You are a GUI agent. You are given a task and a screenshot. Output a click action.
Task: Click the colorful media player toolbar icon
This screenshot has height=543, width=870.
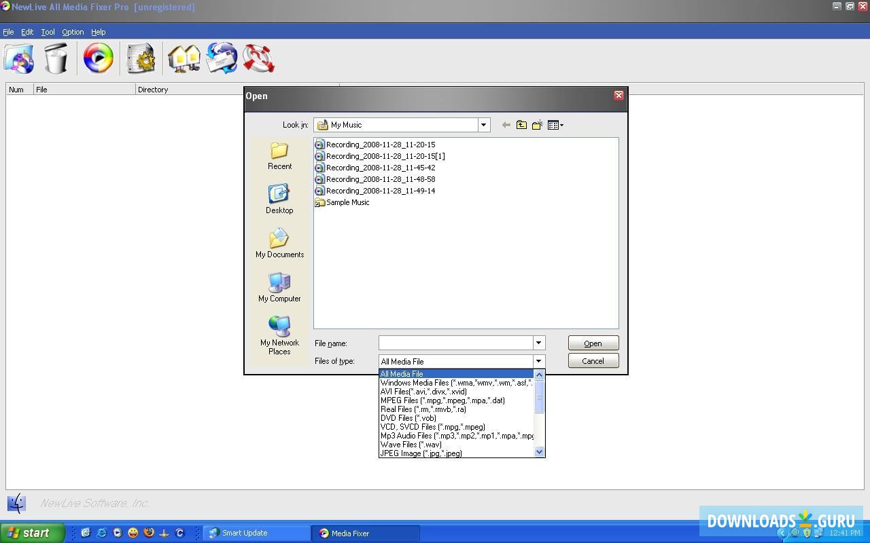click(99, 58)
